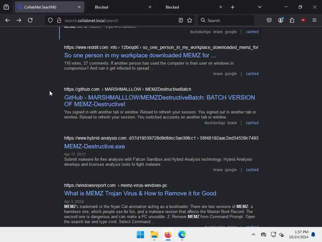Image resolution: width=322 pixels, height=242 pixels.
Task: Toggle reader view icon
Action: 181,20
